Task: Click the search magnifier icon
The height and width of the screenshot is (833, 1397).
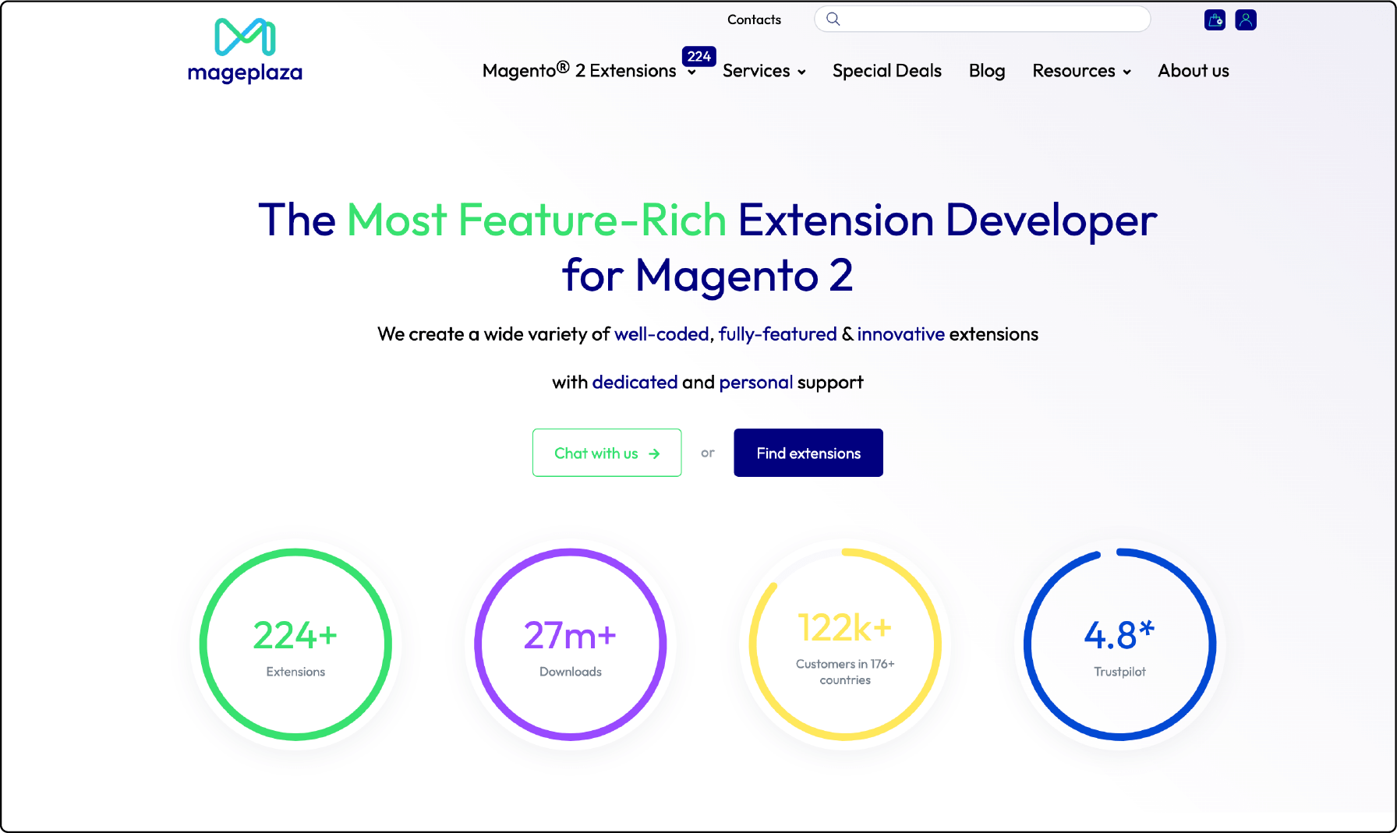Action: (833, 19)
